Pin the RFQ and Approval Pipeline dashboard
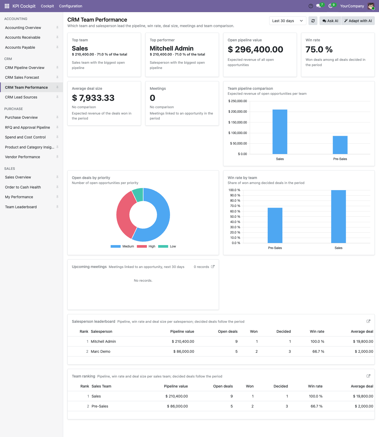The height and width of the screenshot is (437, 379). [57, 127]
